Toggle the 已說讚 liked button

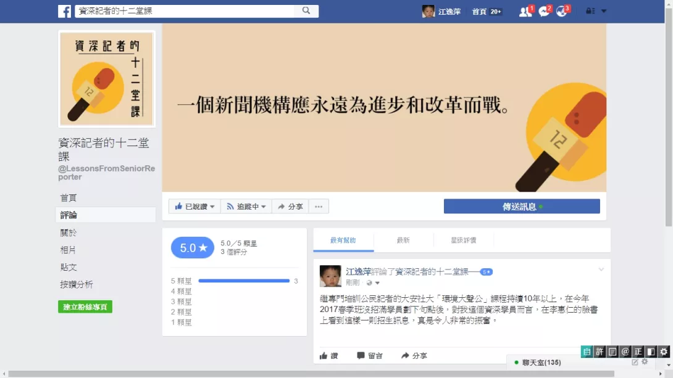(194, 207)
